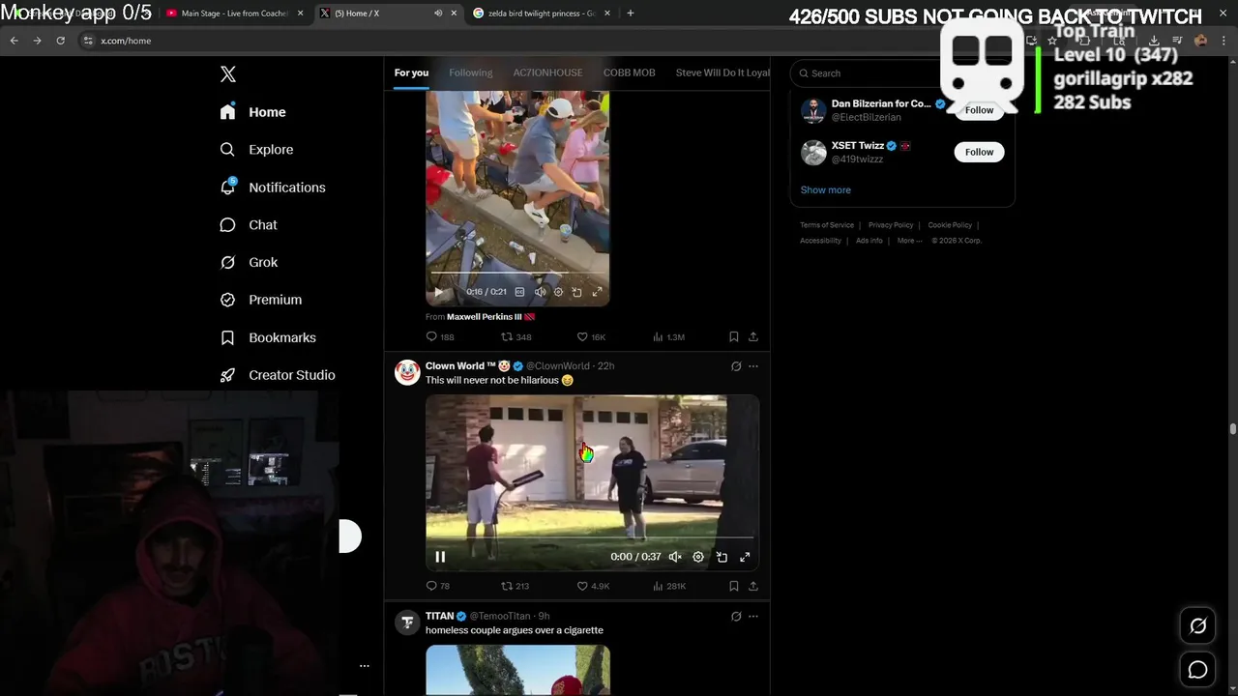Open TITAN profile avatar
1238x696 pixels.
click(x=407, y=623)
